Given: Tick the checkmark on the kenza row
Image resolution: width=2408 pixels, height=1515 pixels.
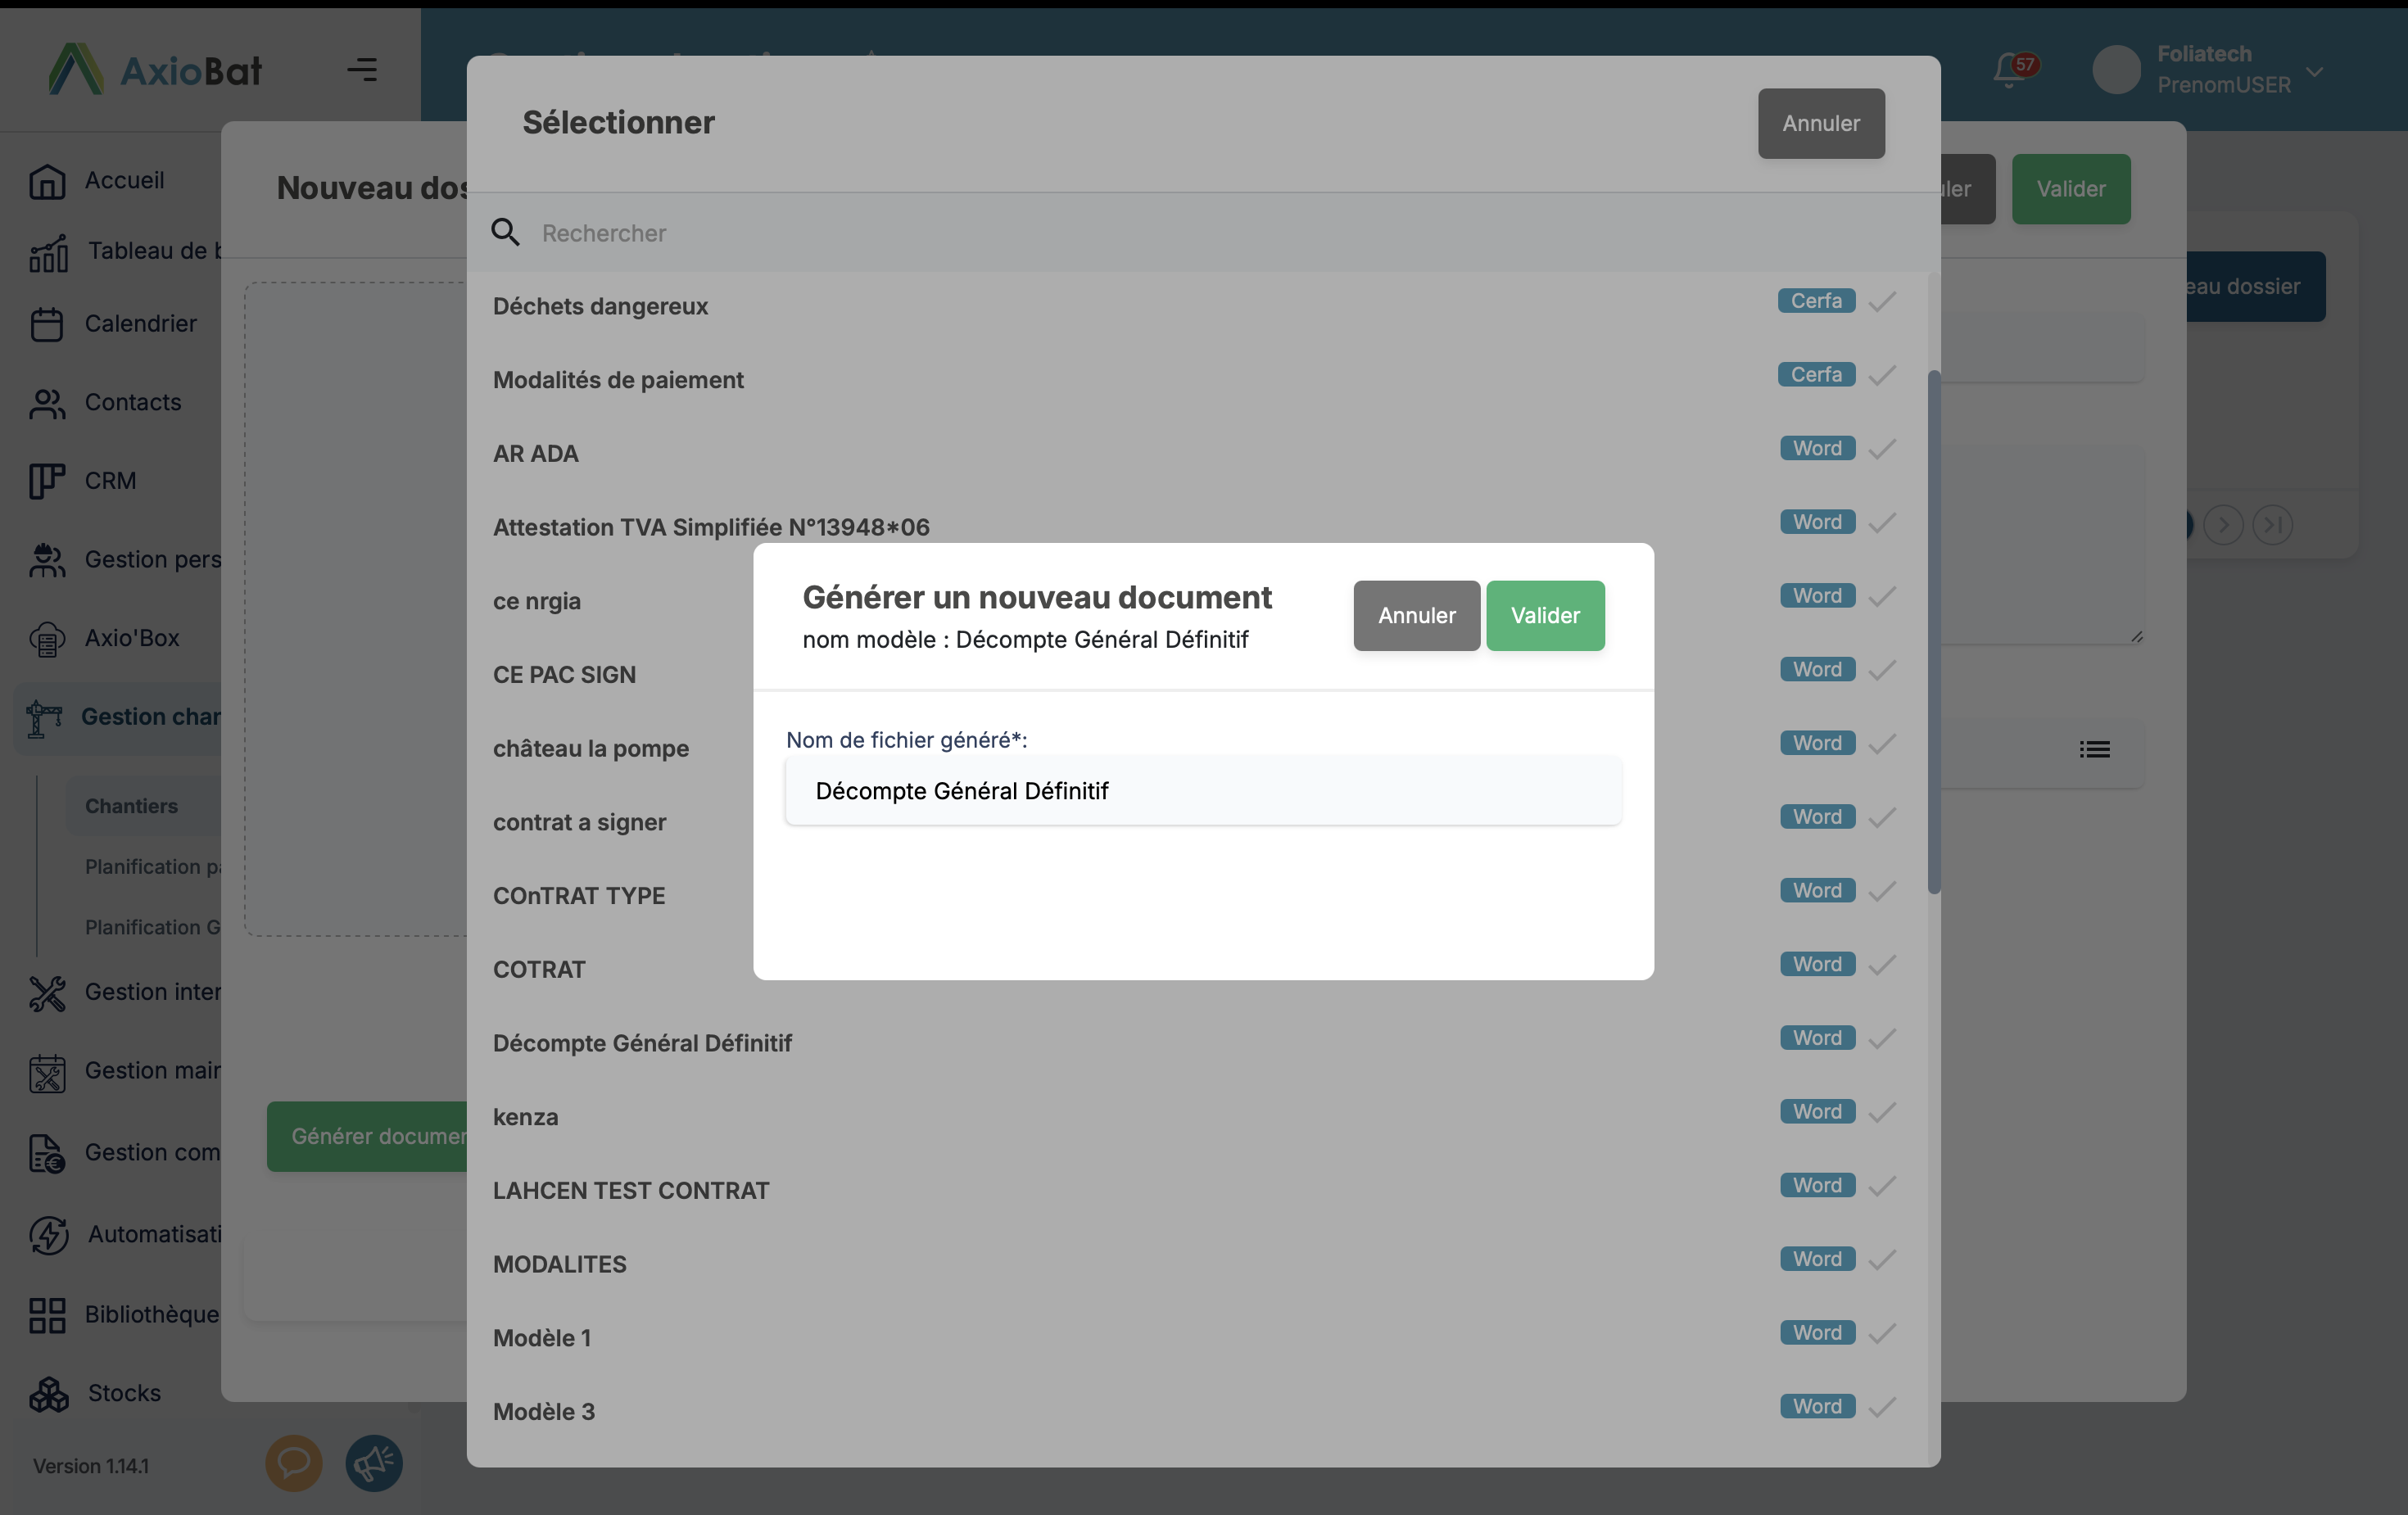Looking at the screenshot, I should [x=1882, y=1112].
